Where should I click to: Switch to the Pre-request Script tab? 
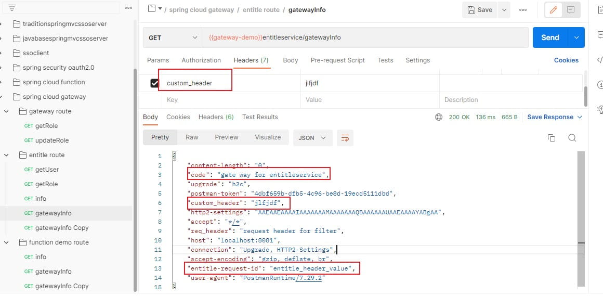tap(337, 60)
